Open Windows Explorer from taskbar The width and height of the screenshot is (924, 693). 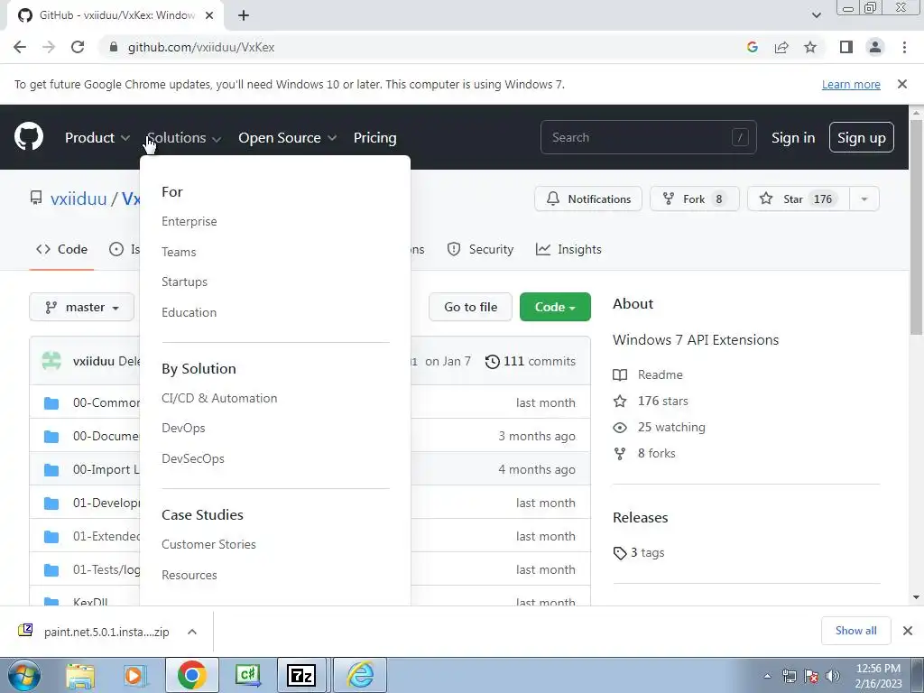80,675
